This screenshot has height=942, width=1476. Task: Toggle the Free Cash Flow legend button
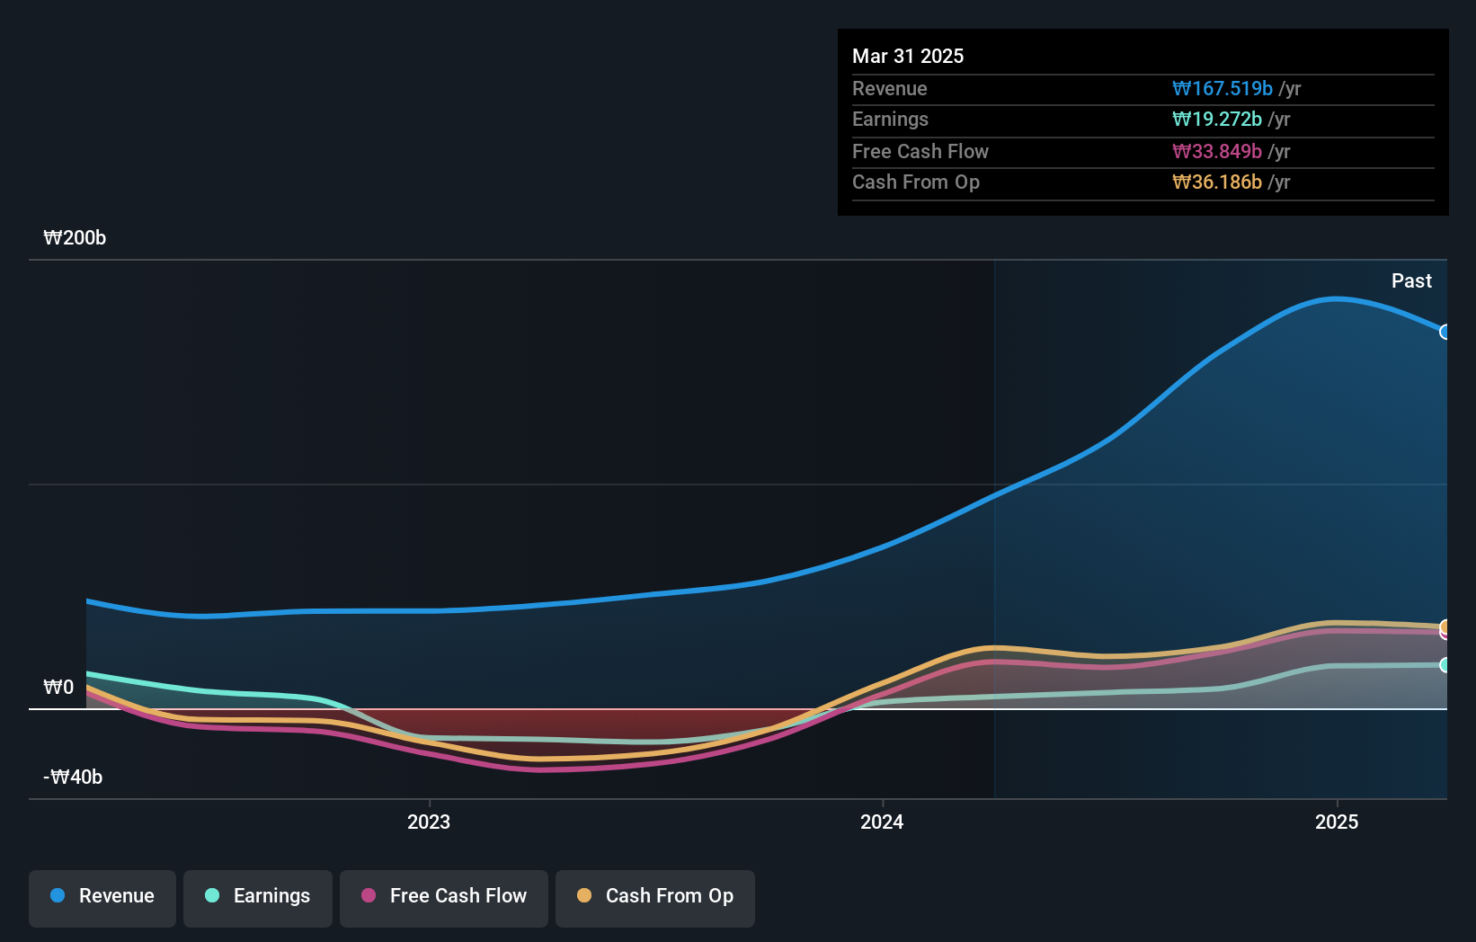[444, 898]
